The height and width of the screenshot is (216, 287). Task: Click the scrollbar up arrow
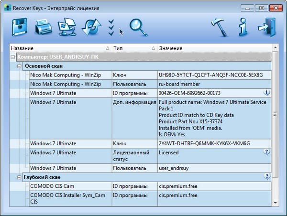pos(275,48)
